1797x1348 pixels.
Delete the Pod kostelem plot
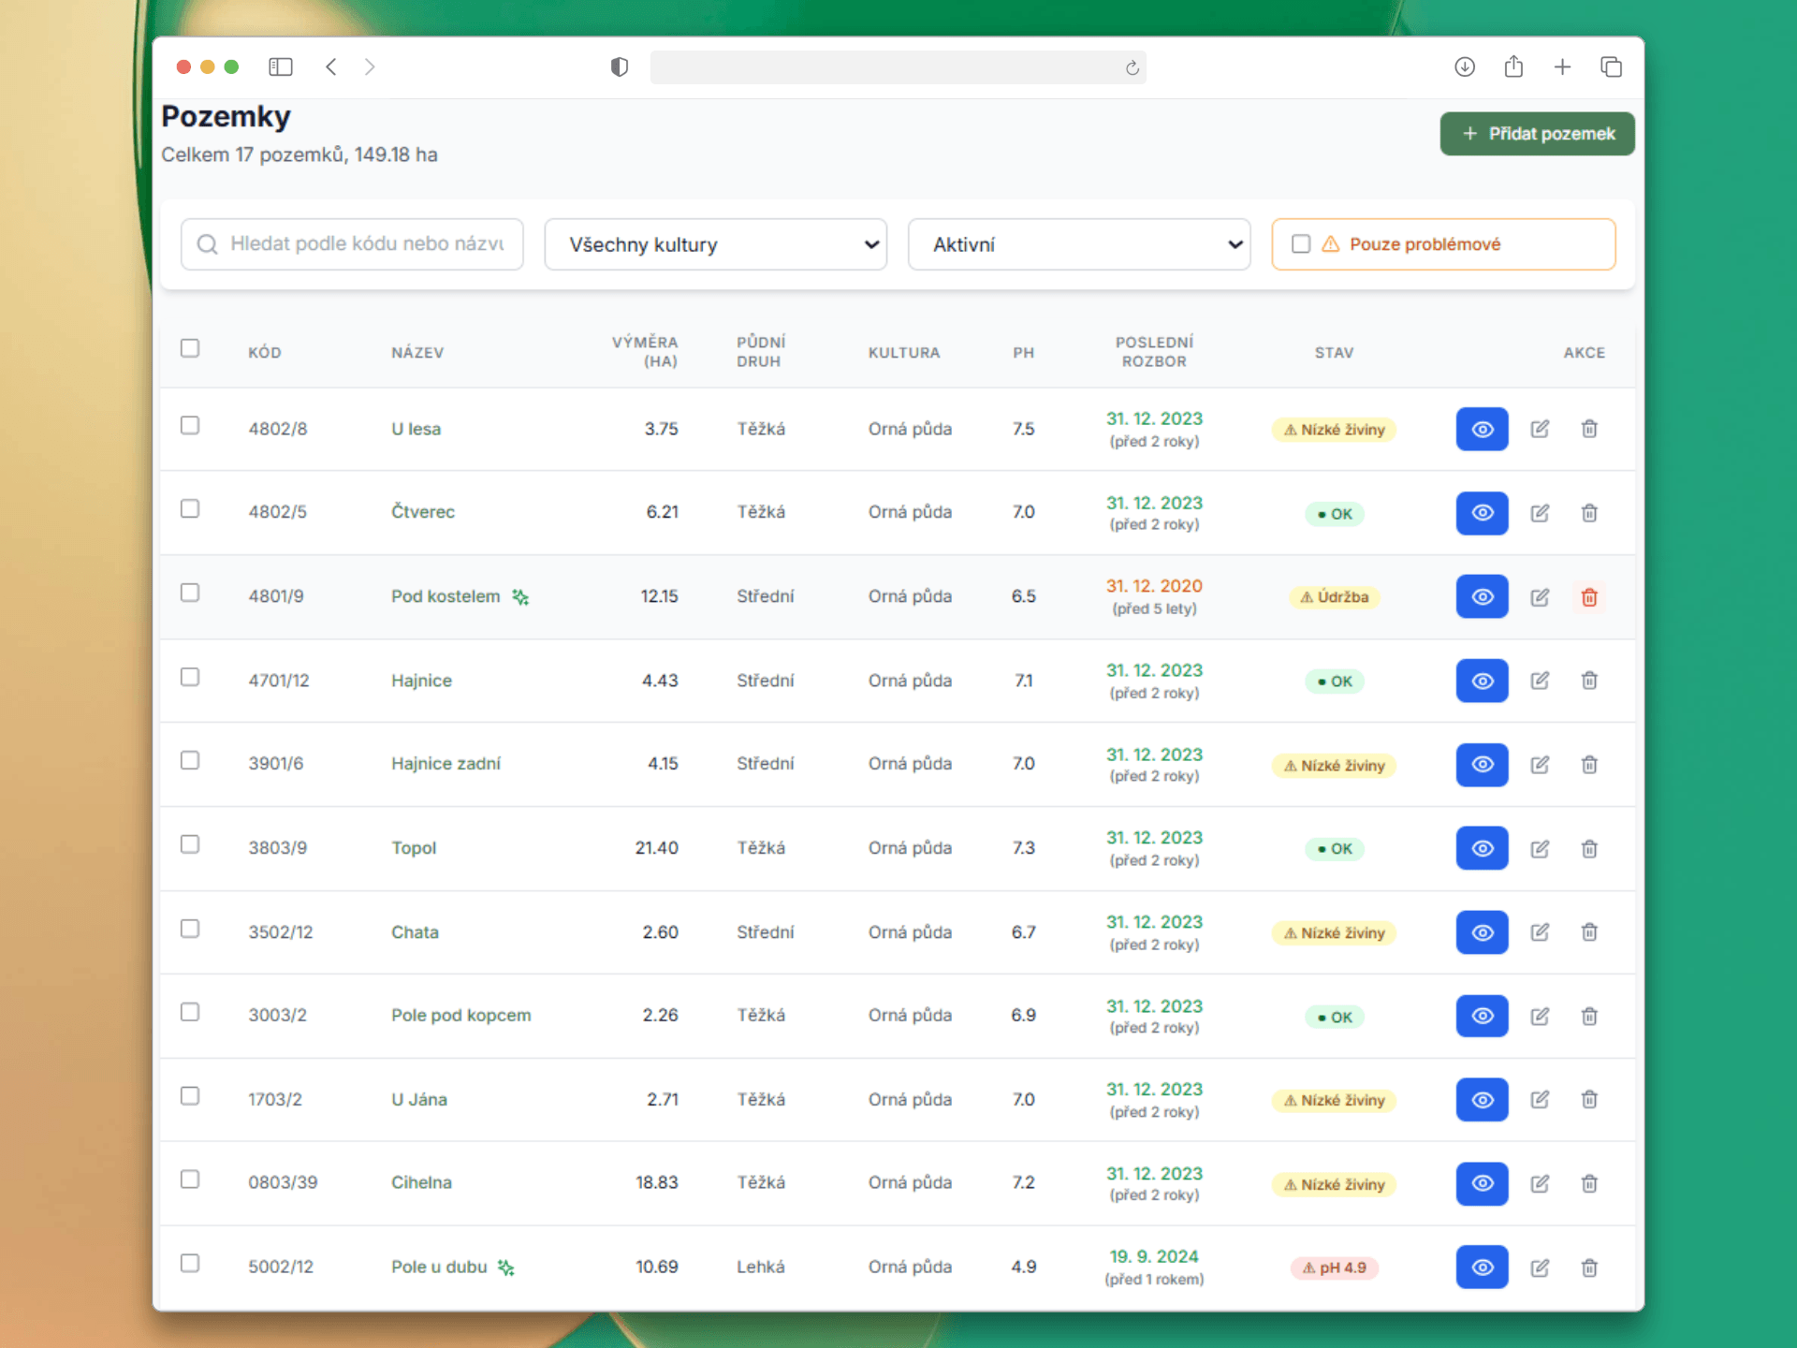pos(1589,597)
